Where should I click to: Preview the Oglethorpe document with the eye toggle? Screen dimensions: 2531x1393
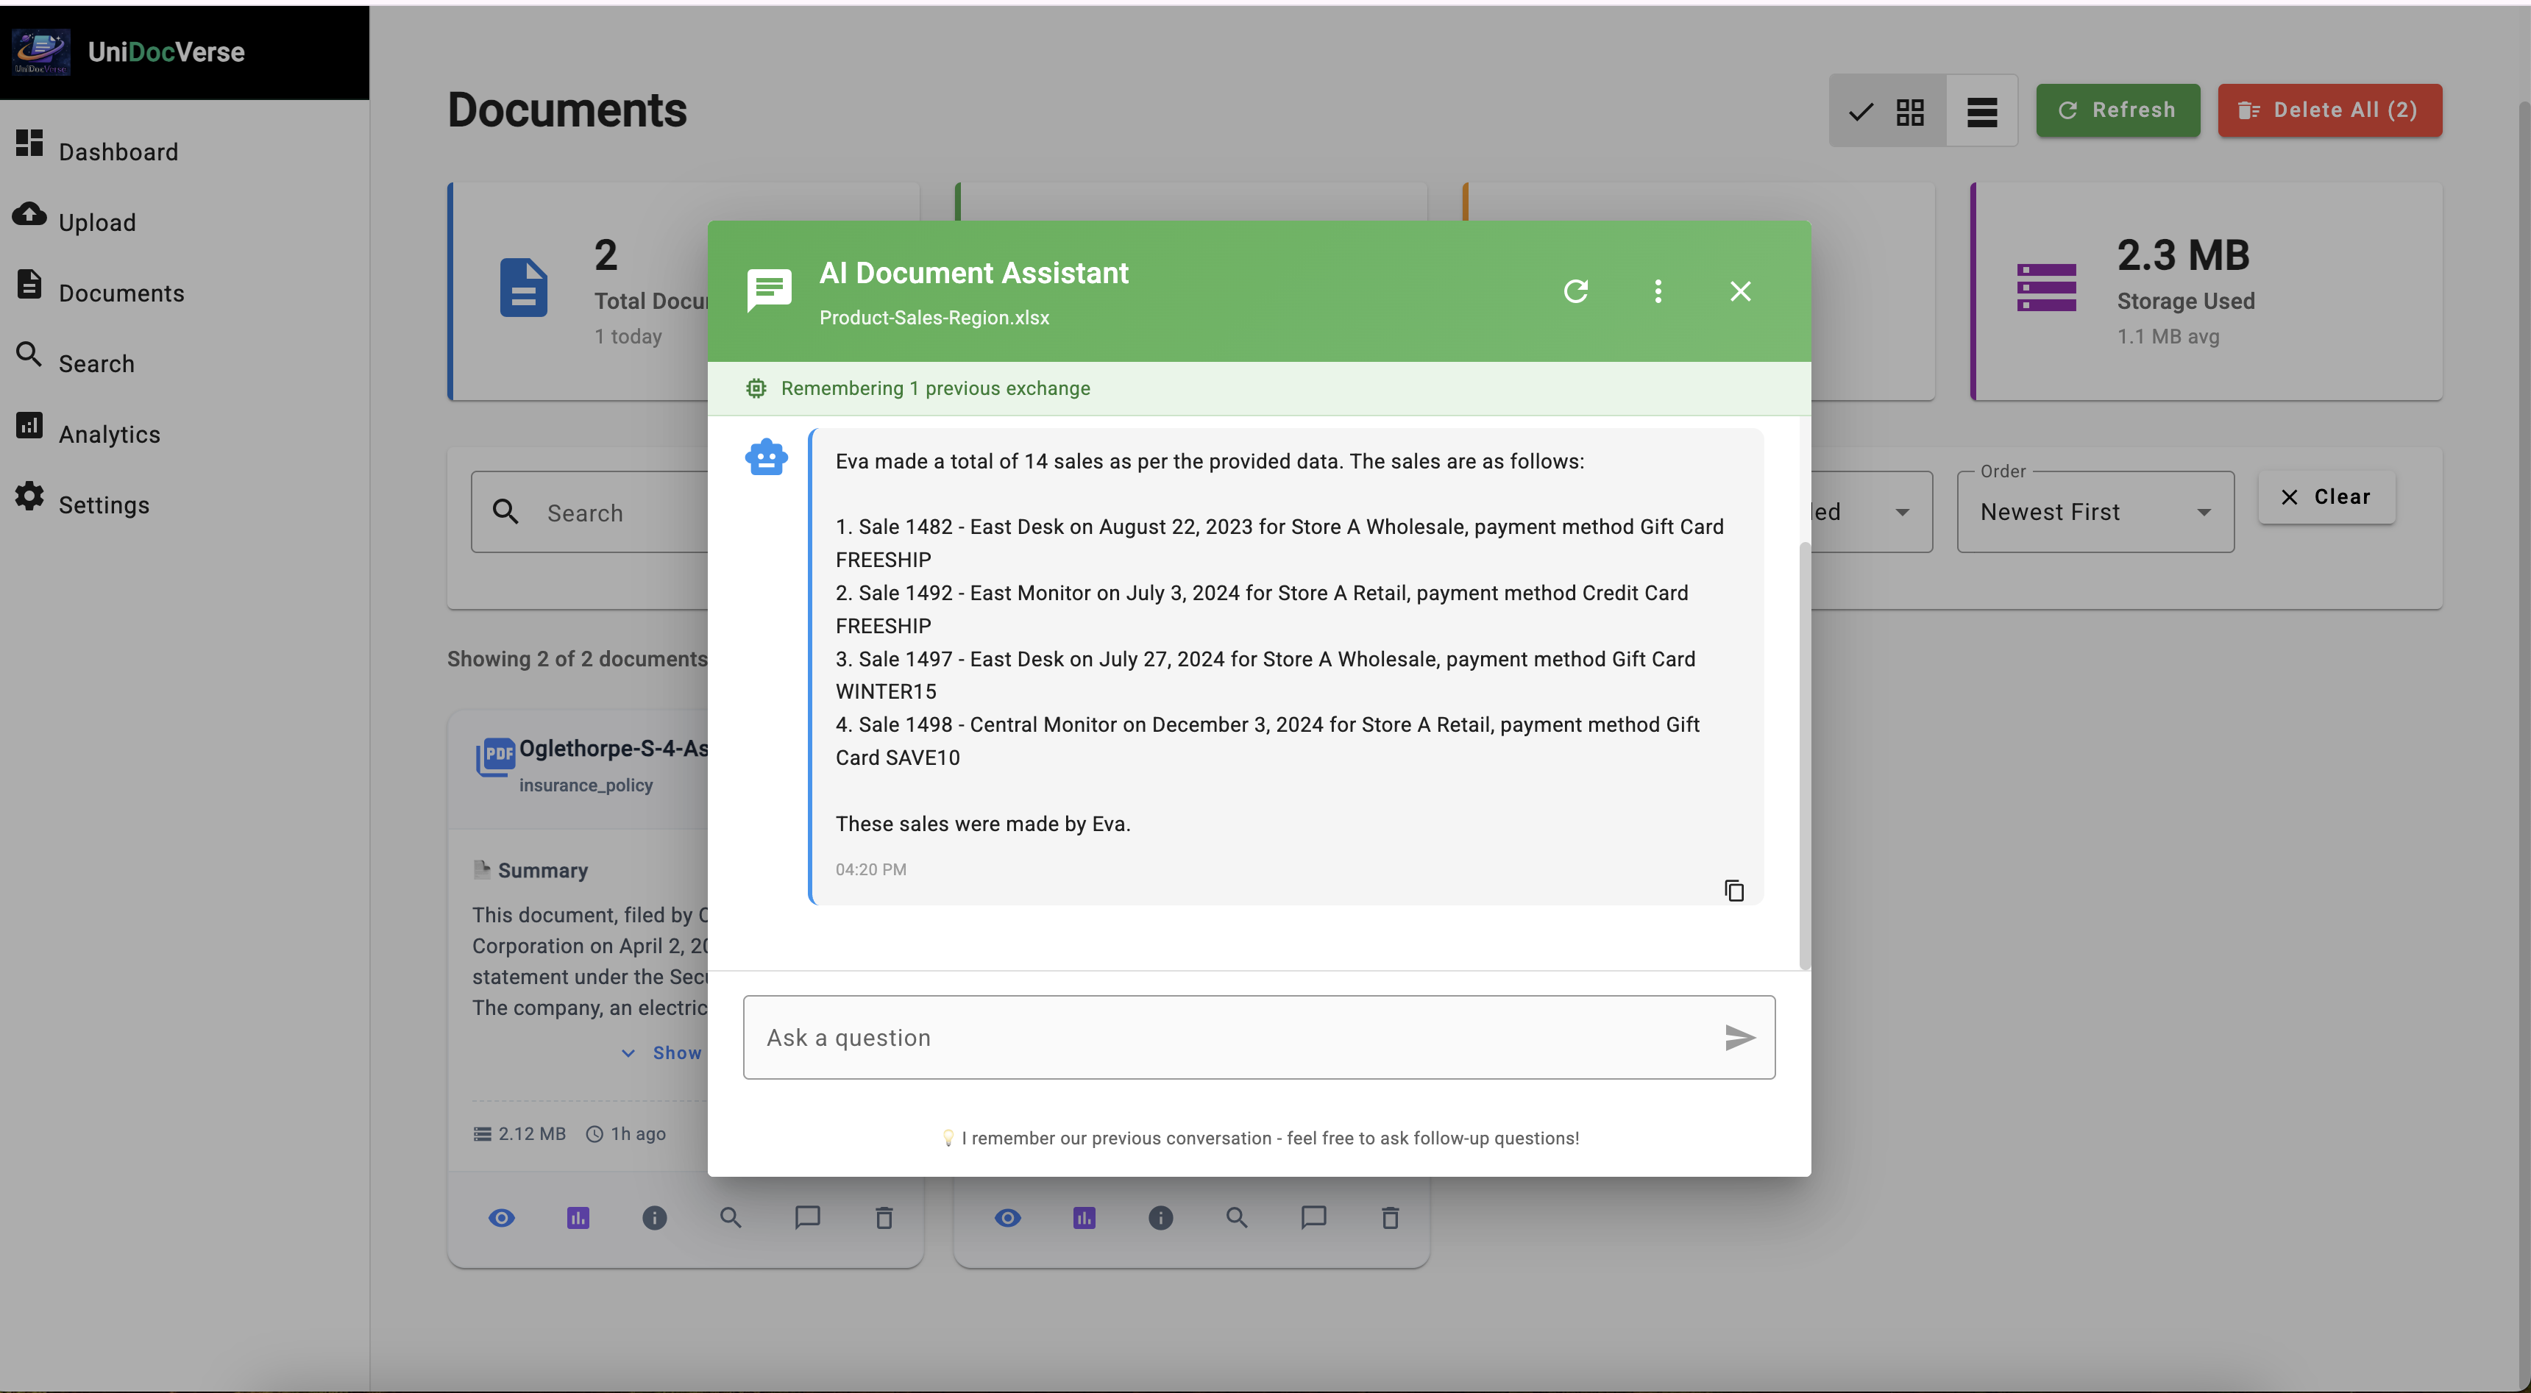click(x=502, y=1217)
